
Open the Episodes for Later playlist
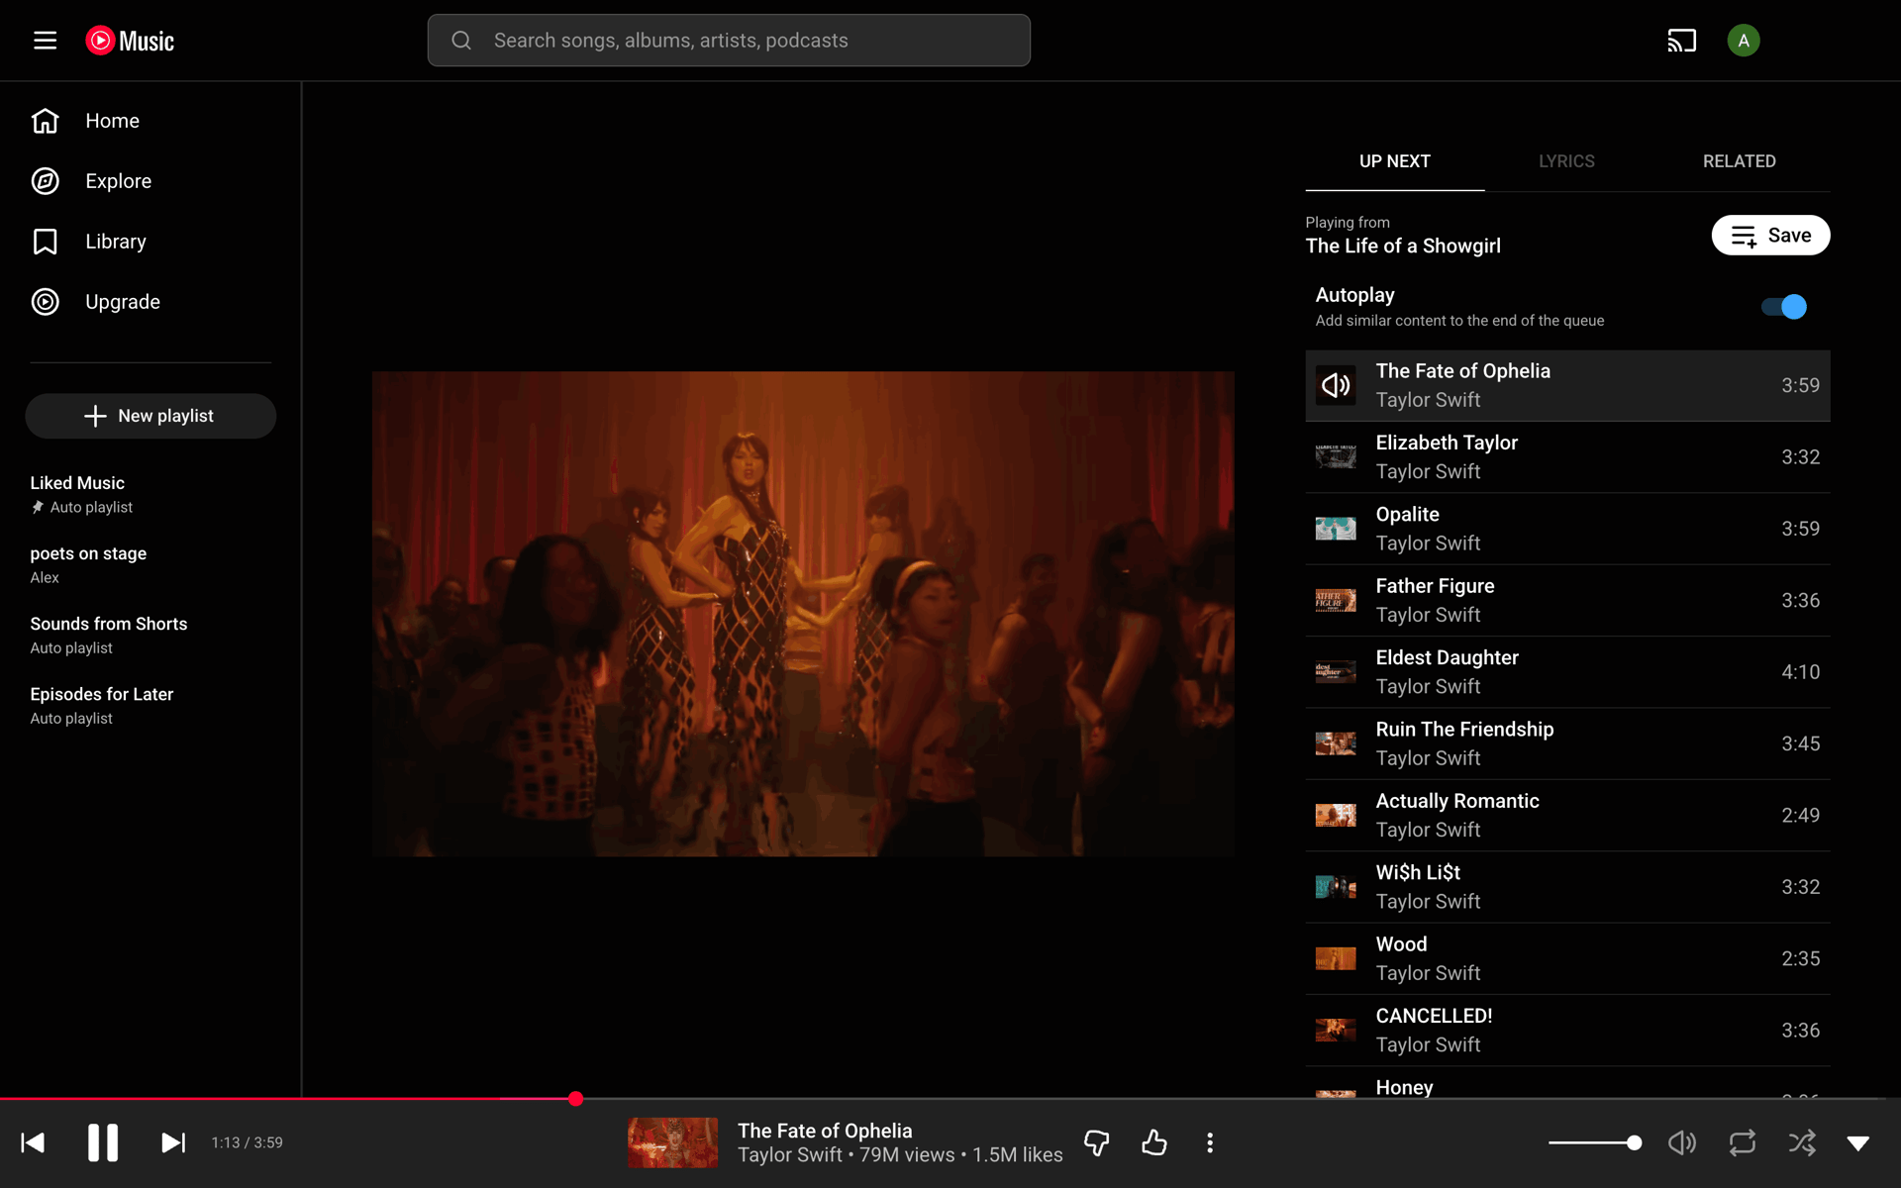pos(150,705)
